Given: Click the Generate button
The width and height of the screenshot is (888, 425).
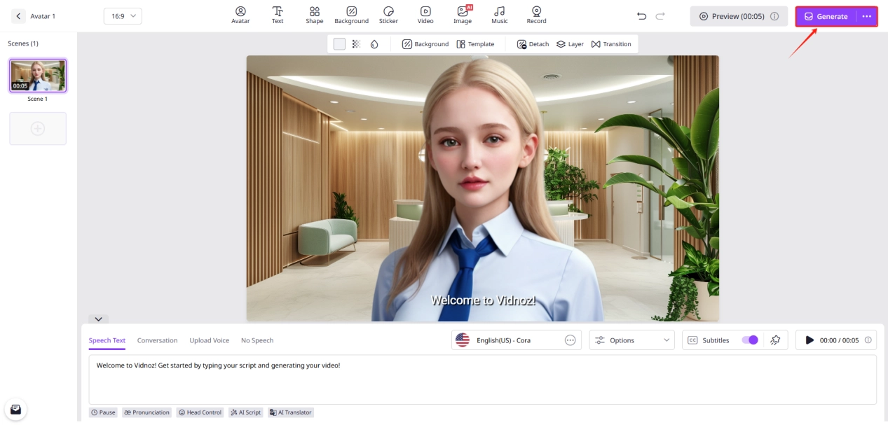Looking at the screenshot, I should coord(826,16).
